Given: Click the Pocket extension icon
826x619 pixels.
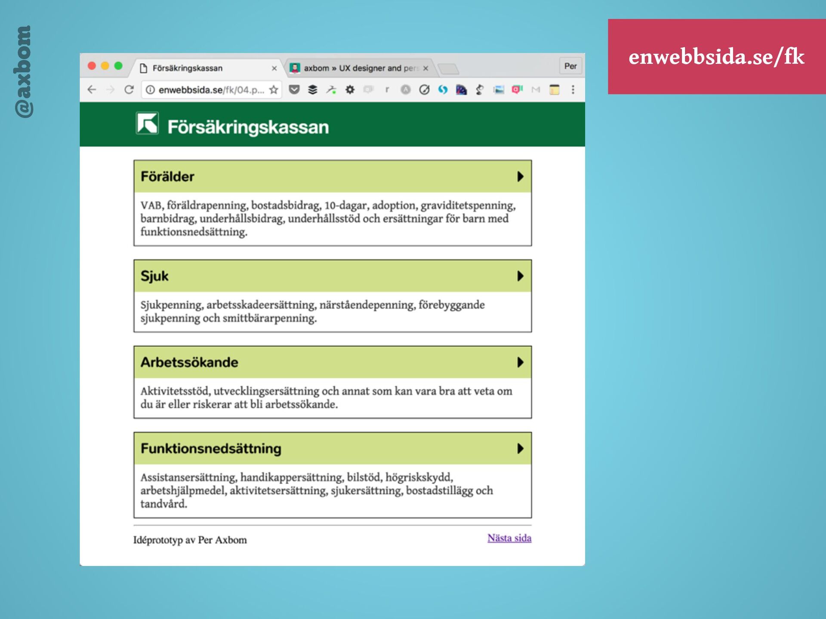Looking at the screenshot, I should (294, 89).
